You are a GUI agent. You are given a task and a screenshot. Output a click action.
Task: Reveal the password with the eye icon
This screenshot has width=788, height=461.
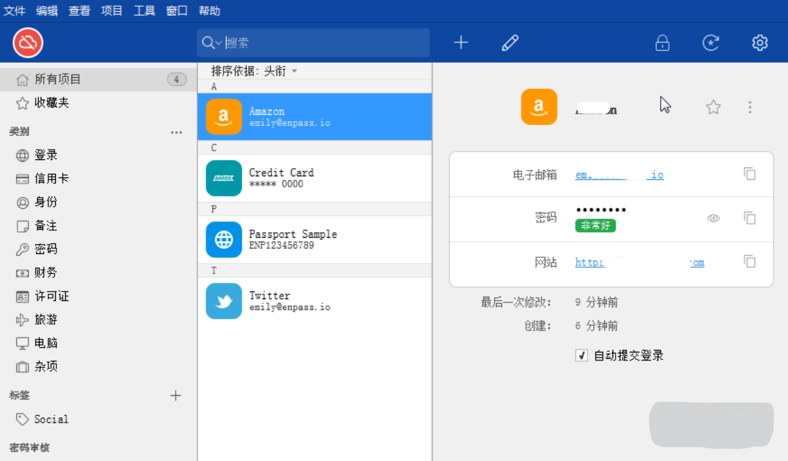point(713,218)
